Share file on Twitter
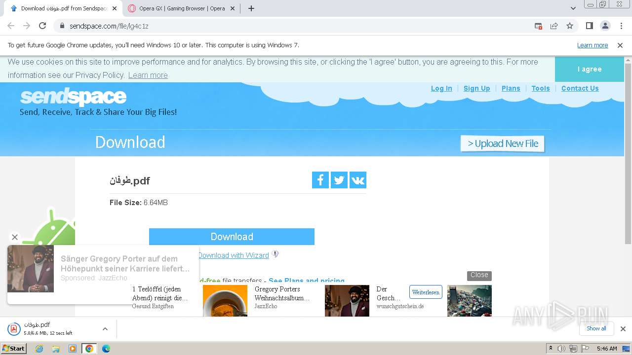 pyautogui.click(x=339, y=180)
